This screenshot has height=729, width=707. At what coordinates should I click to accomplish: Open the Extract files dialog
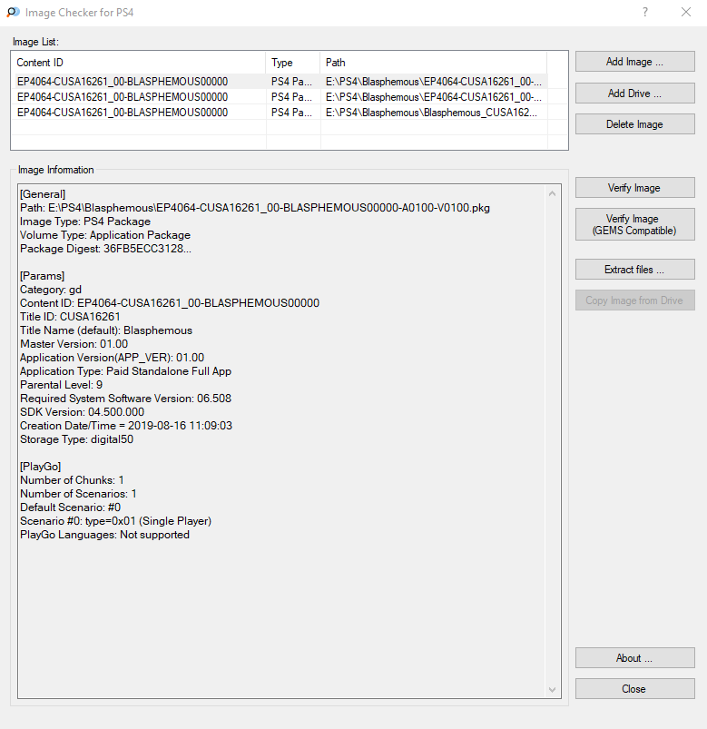(x=635, y=270)
